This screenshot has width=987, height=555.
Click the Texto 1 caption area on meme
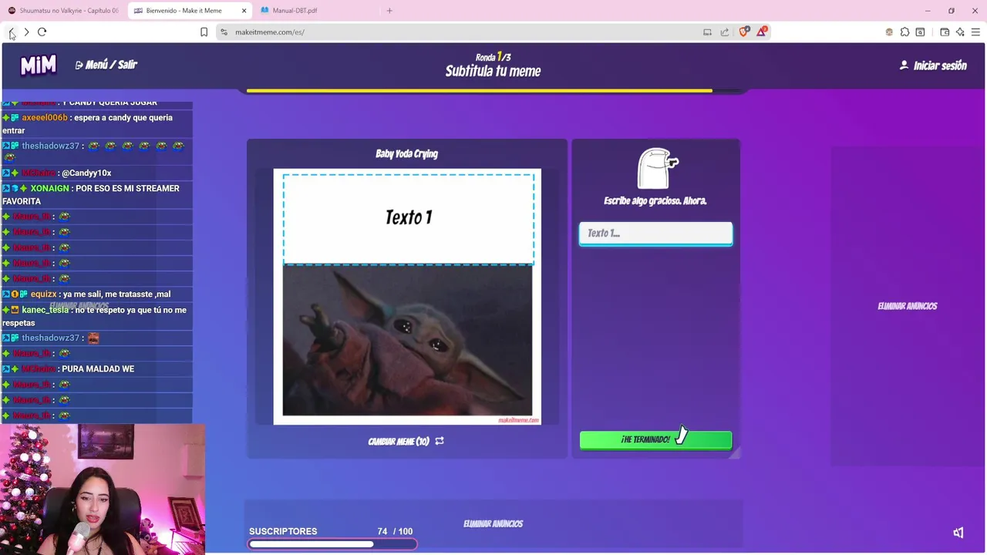pos(408,218)
